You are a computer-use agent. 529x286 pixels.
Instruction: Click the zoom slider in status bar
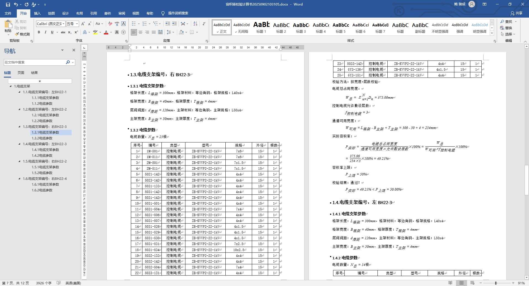(x=496, y=283)
